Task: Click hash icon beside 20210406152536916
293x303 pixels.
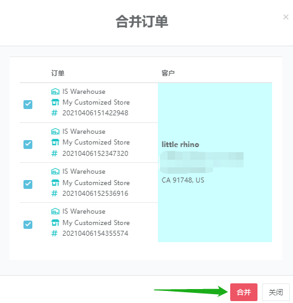Action: click(x=55, y=193)
